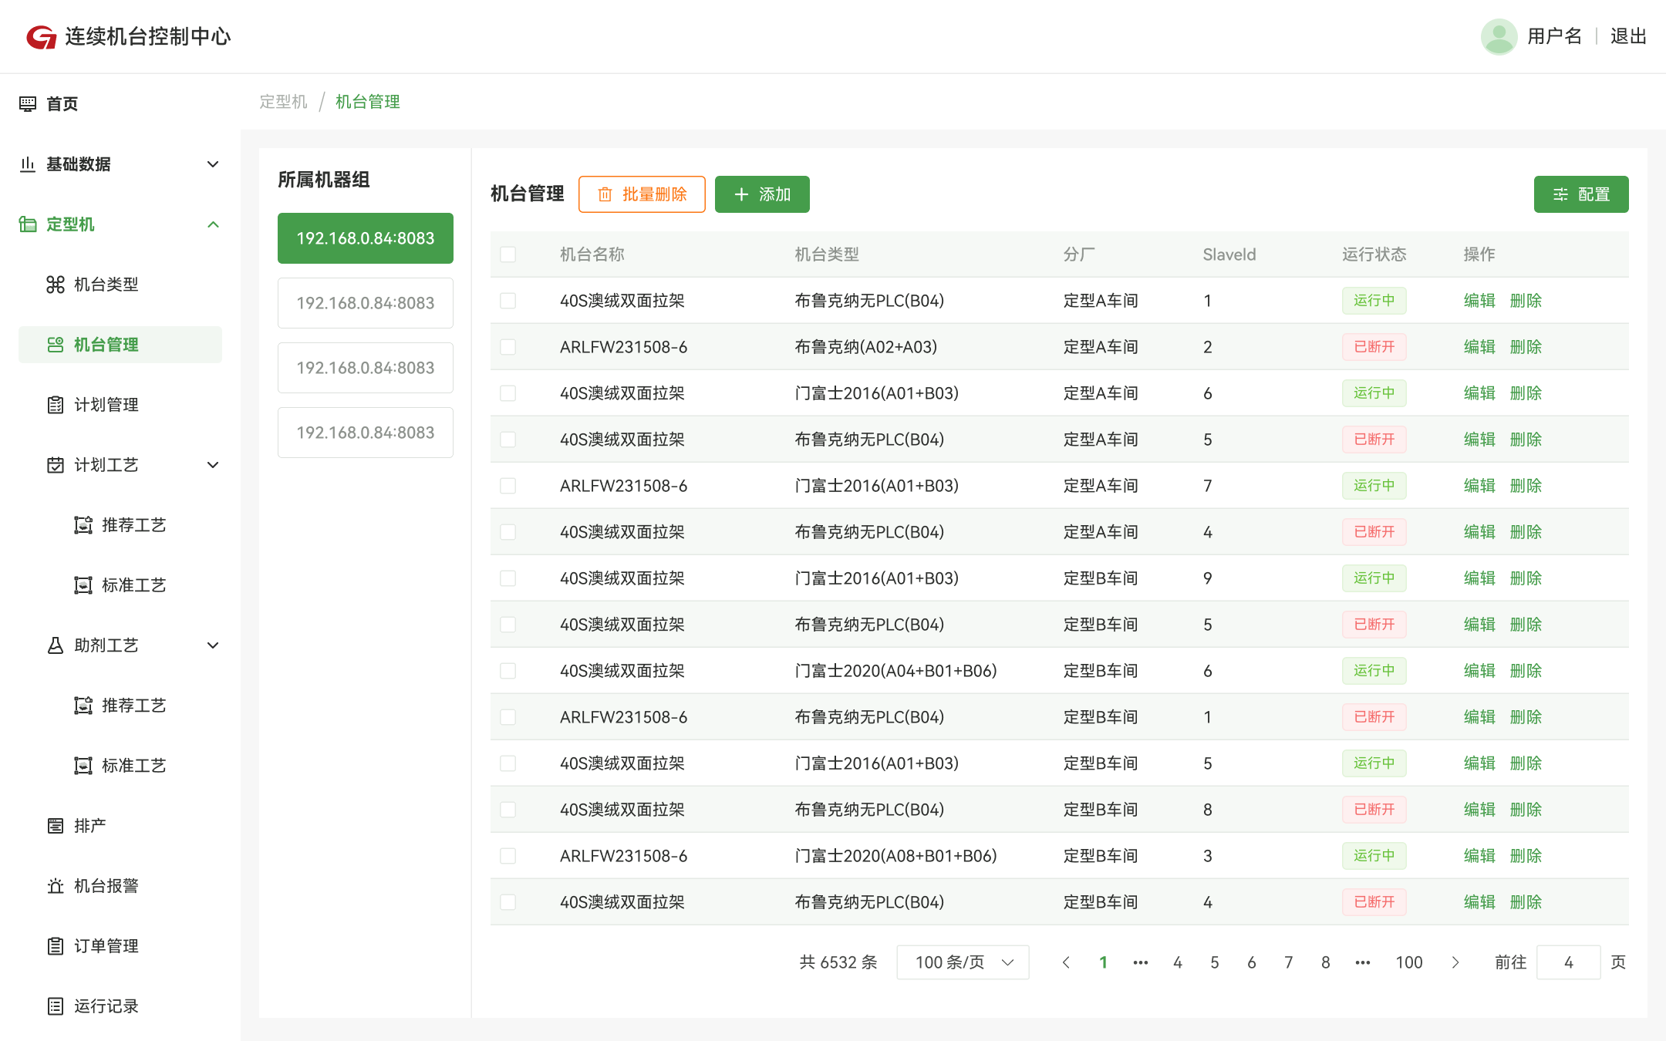The height and width of the screenshot is (1041, 1666).
Task: Click icon beside 推荐工艺 under 助剂工艺
Action: tap(83, 706)
